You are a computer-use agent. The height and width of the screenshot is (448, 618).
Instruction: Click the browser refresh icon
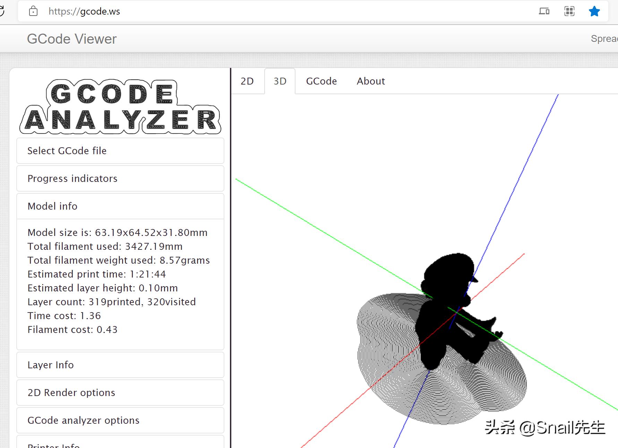point(2,11)
